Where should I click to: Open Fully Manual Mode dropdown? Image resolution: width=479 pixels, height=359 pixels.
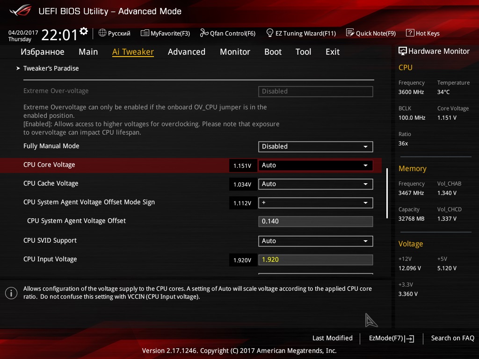316,146
